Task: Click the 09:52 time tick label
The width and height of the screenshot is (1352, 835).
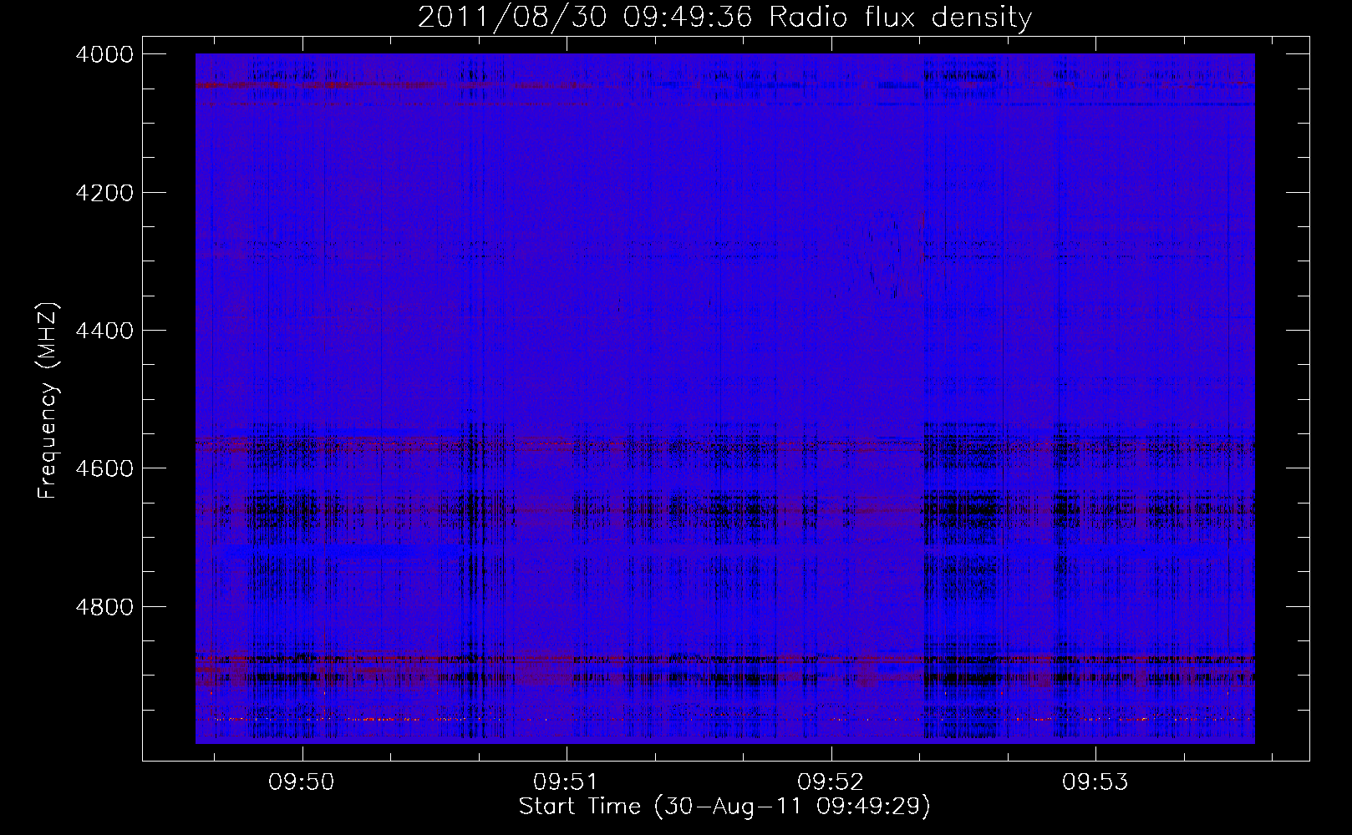Action: (830, 782)
